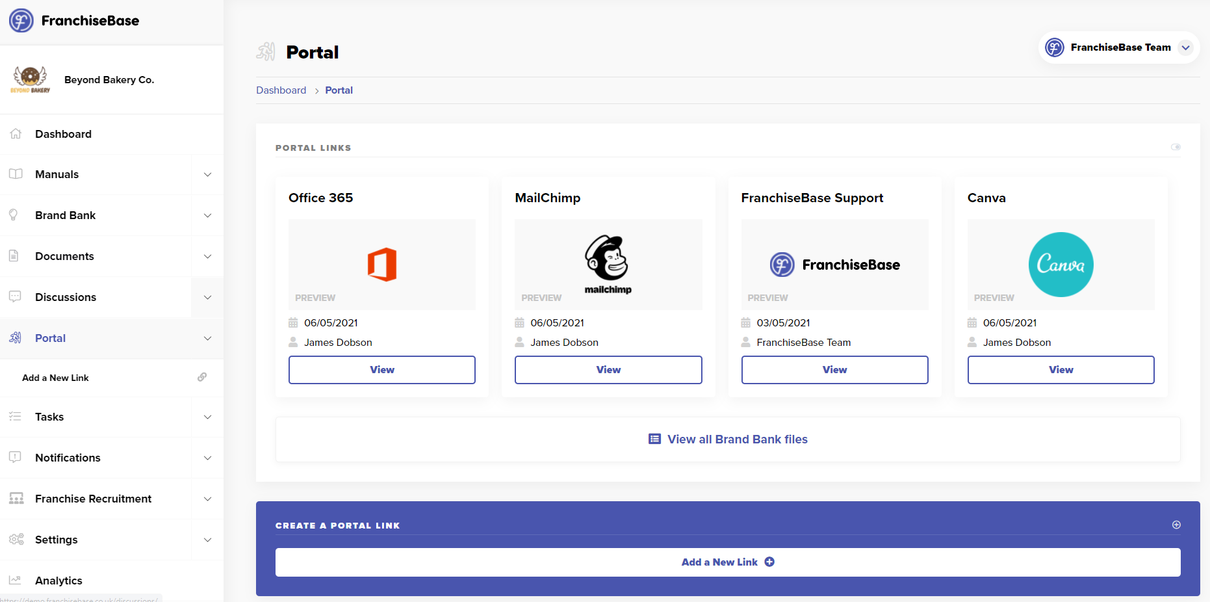The height and width of the screenshot is (602, 1210).
Task: Click the Portal page title icon
Action: click(266, 51)
